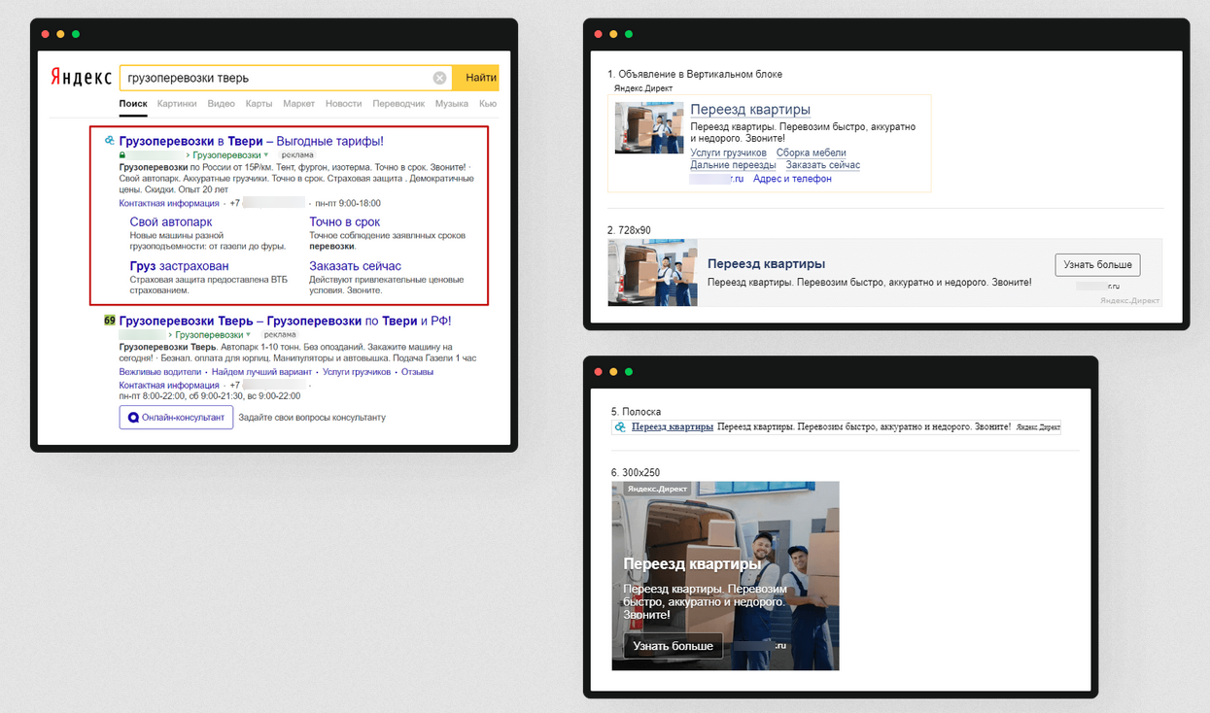Viewport: 1210px width, 713px height.
Task: Open the Грузоперевозки в Твери – Выгодные тарифы ad title
Action: (252, 141)
